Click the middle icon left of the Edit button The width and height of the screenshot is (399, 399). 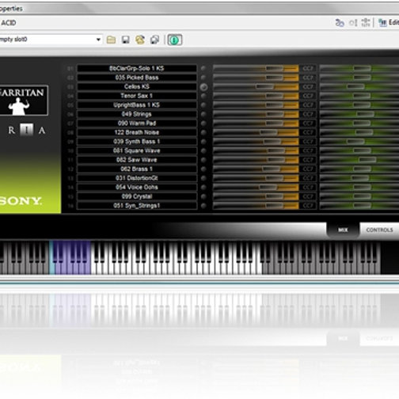tap(353, 23)
